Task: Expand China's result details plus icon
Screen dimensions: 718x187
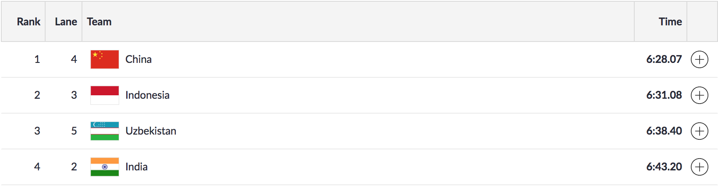Action: point(699,59)
